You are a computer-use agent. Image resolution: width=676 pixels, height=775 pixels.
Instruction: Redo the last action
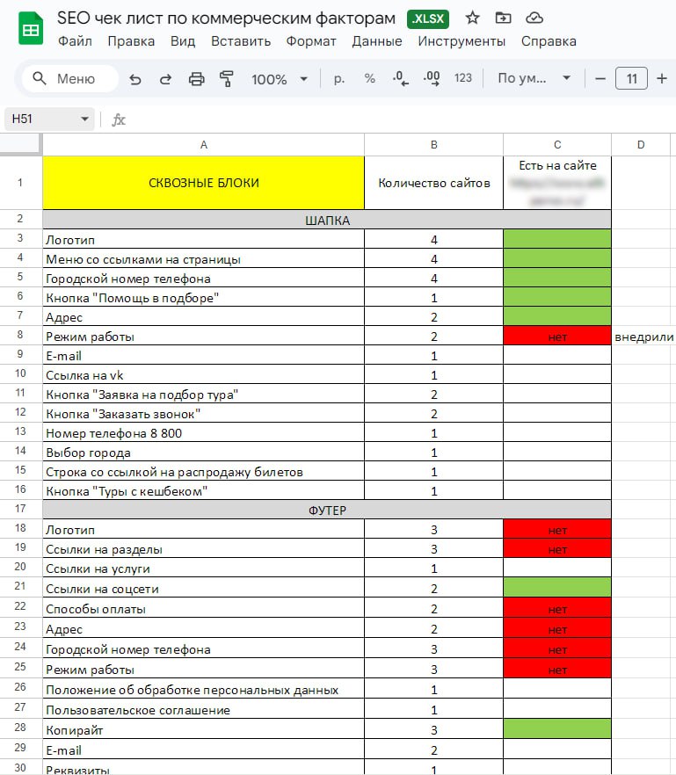point(165,79)
